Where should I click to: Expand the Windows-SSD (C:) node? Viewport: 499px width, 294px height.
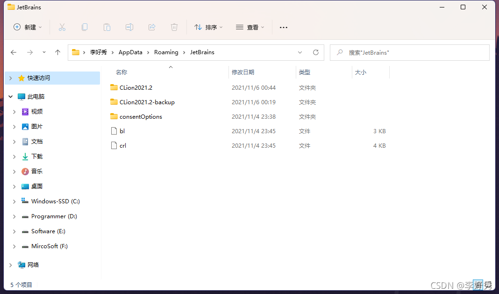(14, 201)
